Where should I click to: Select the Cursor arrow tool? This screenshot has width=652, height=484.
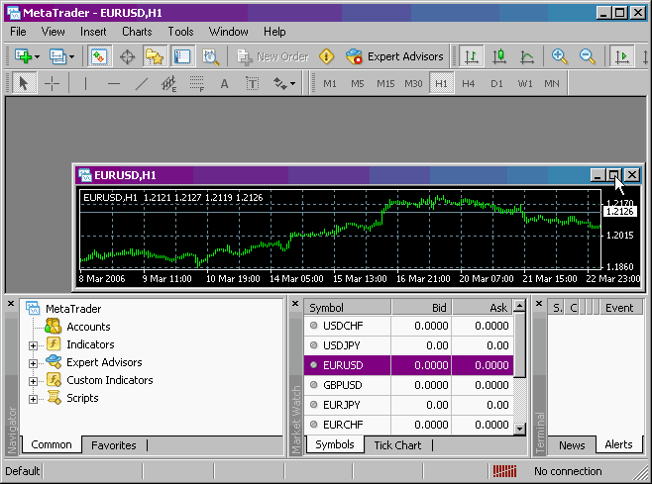coord(24,83)
